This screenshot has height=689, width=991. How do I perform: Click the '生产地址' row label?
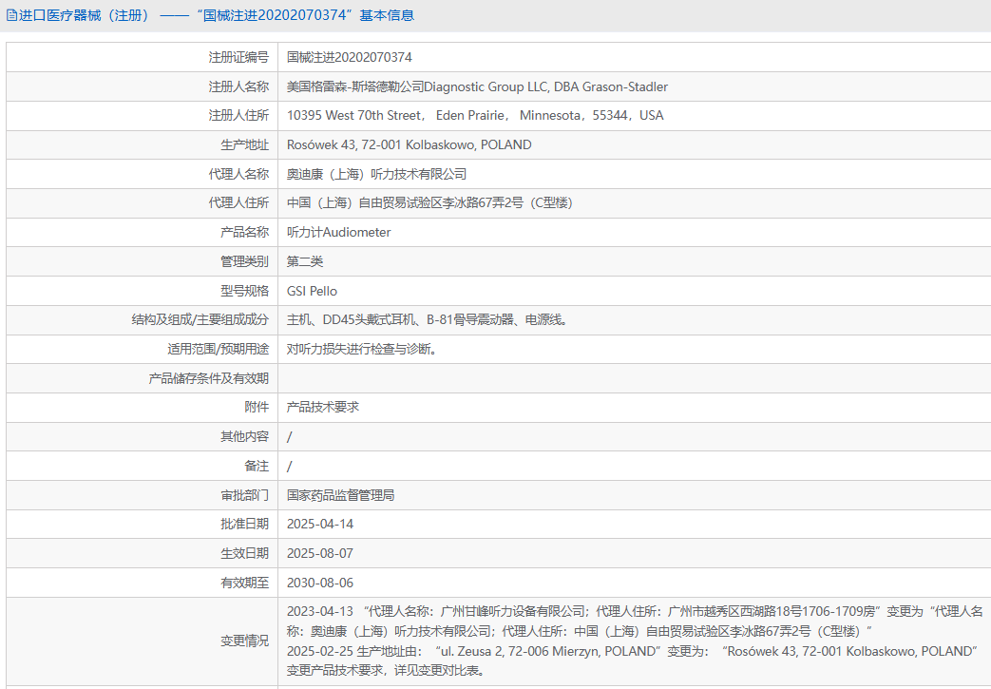click(244, 144)
